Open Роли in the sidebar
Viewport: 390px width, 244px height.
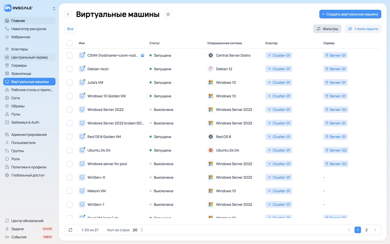point(30,159)
